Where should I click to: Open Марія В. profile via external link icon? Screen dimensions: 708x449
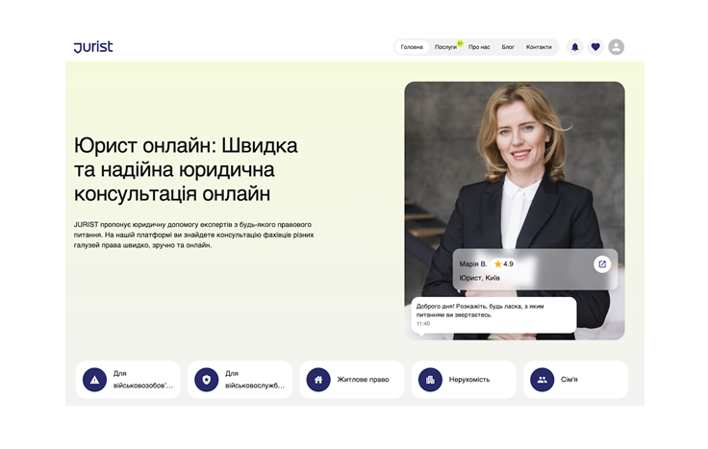coord(602,264)
